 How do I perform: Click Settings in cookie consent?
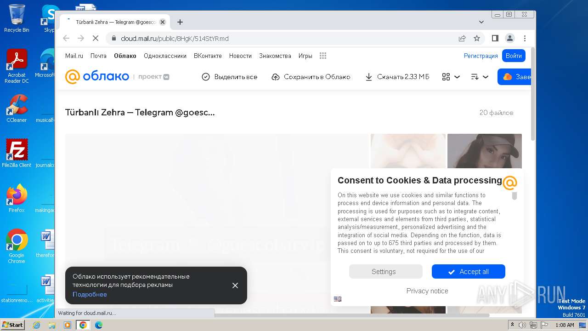pos(386,272)
